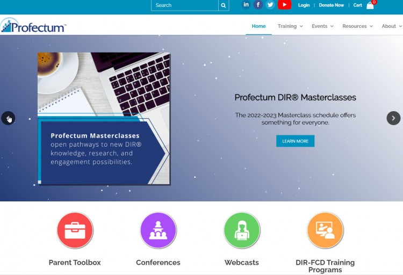
Task: Click the red Parent Toolbox icon
Action: (x=75, y=230)
